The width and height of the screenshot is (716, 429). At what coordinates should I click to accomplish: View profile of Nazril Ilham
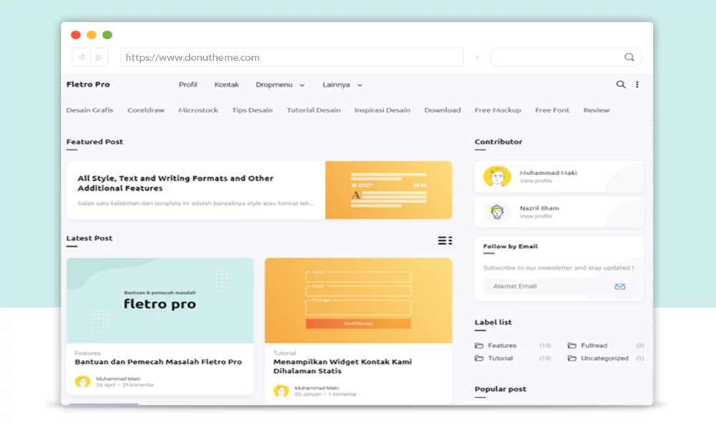tap(536, 217)
